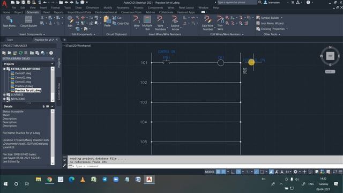Select the Wire insert tool
Image resolution: width=343 pixels, height=193 pixels.
click(136, 21)
